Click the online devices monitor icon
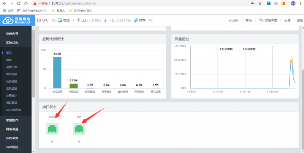The width and height of the screenshot is (304, 153). pos(60,20)
